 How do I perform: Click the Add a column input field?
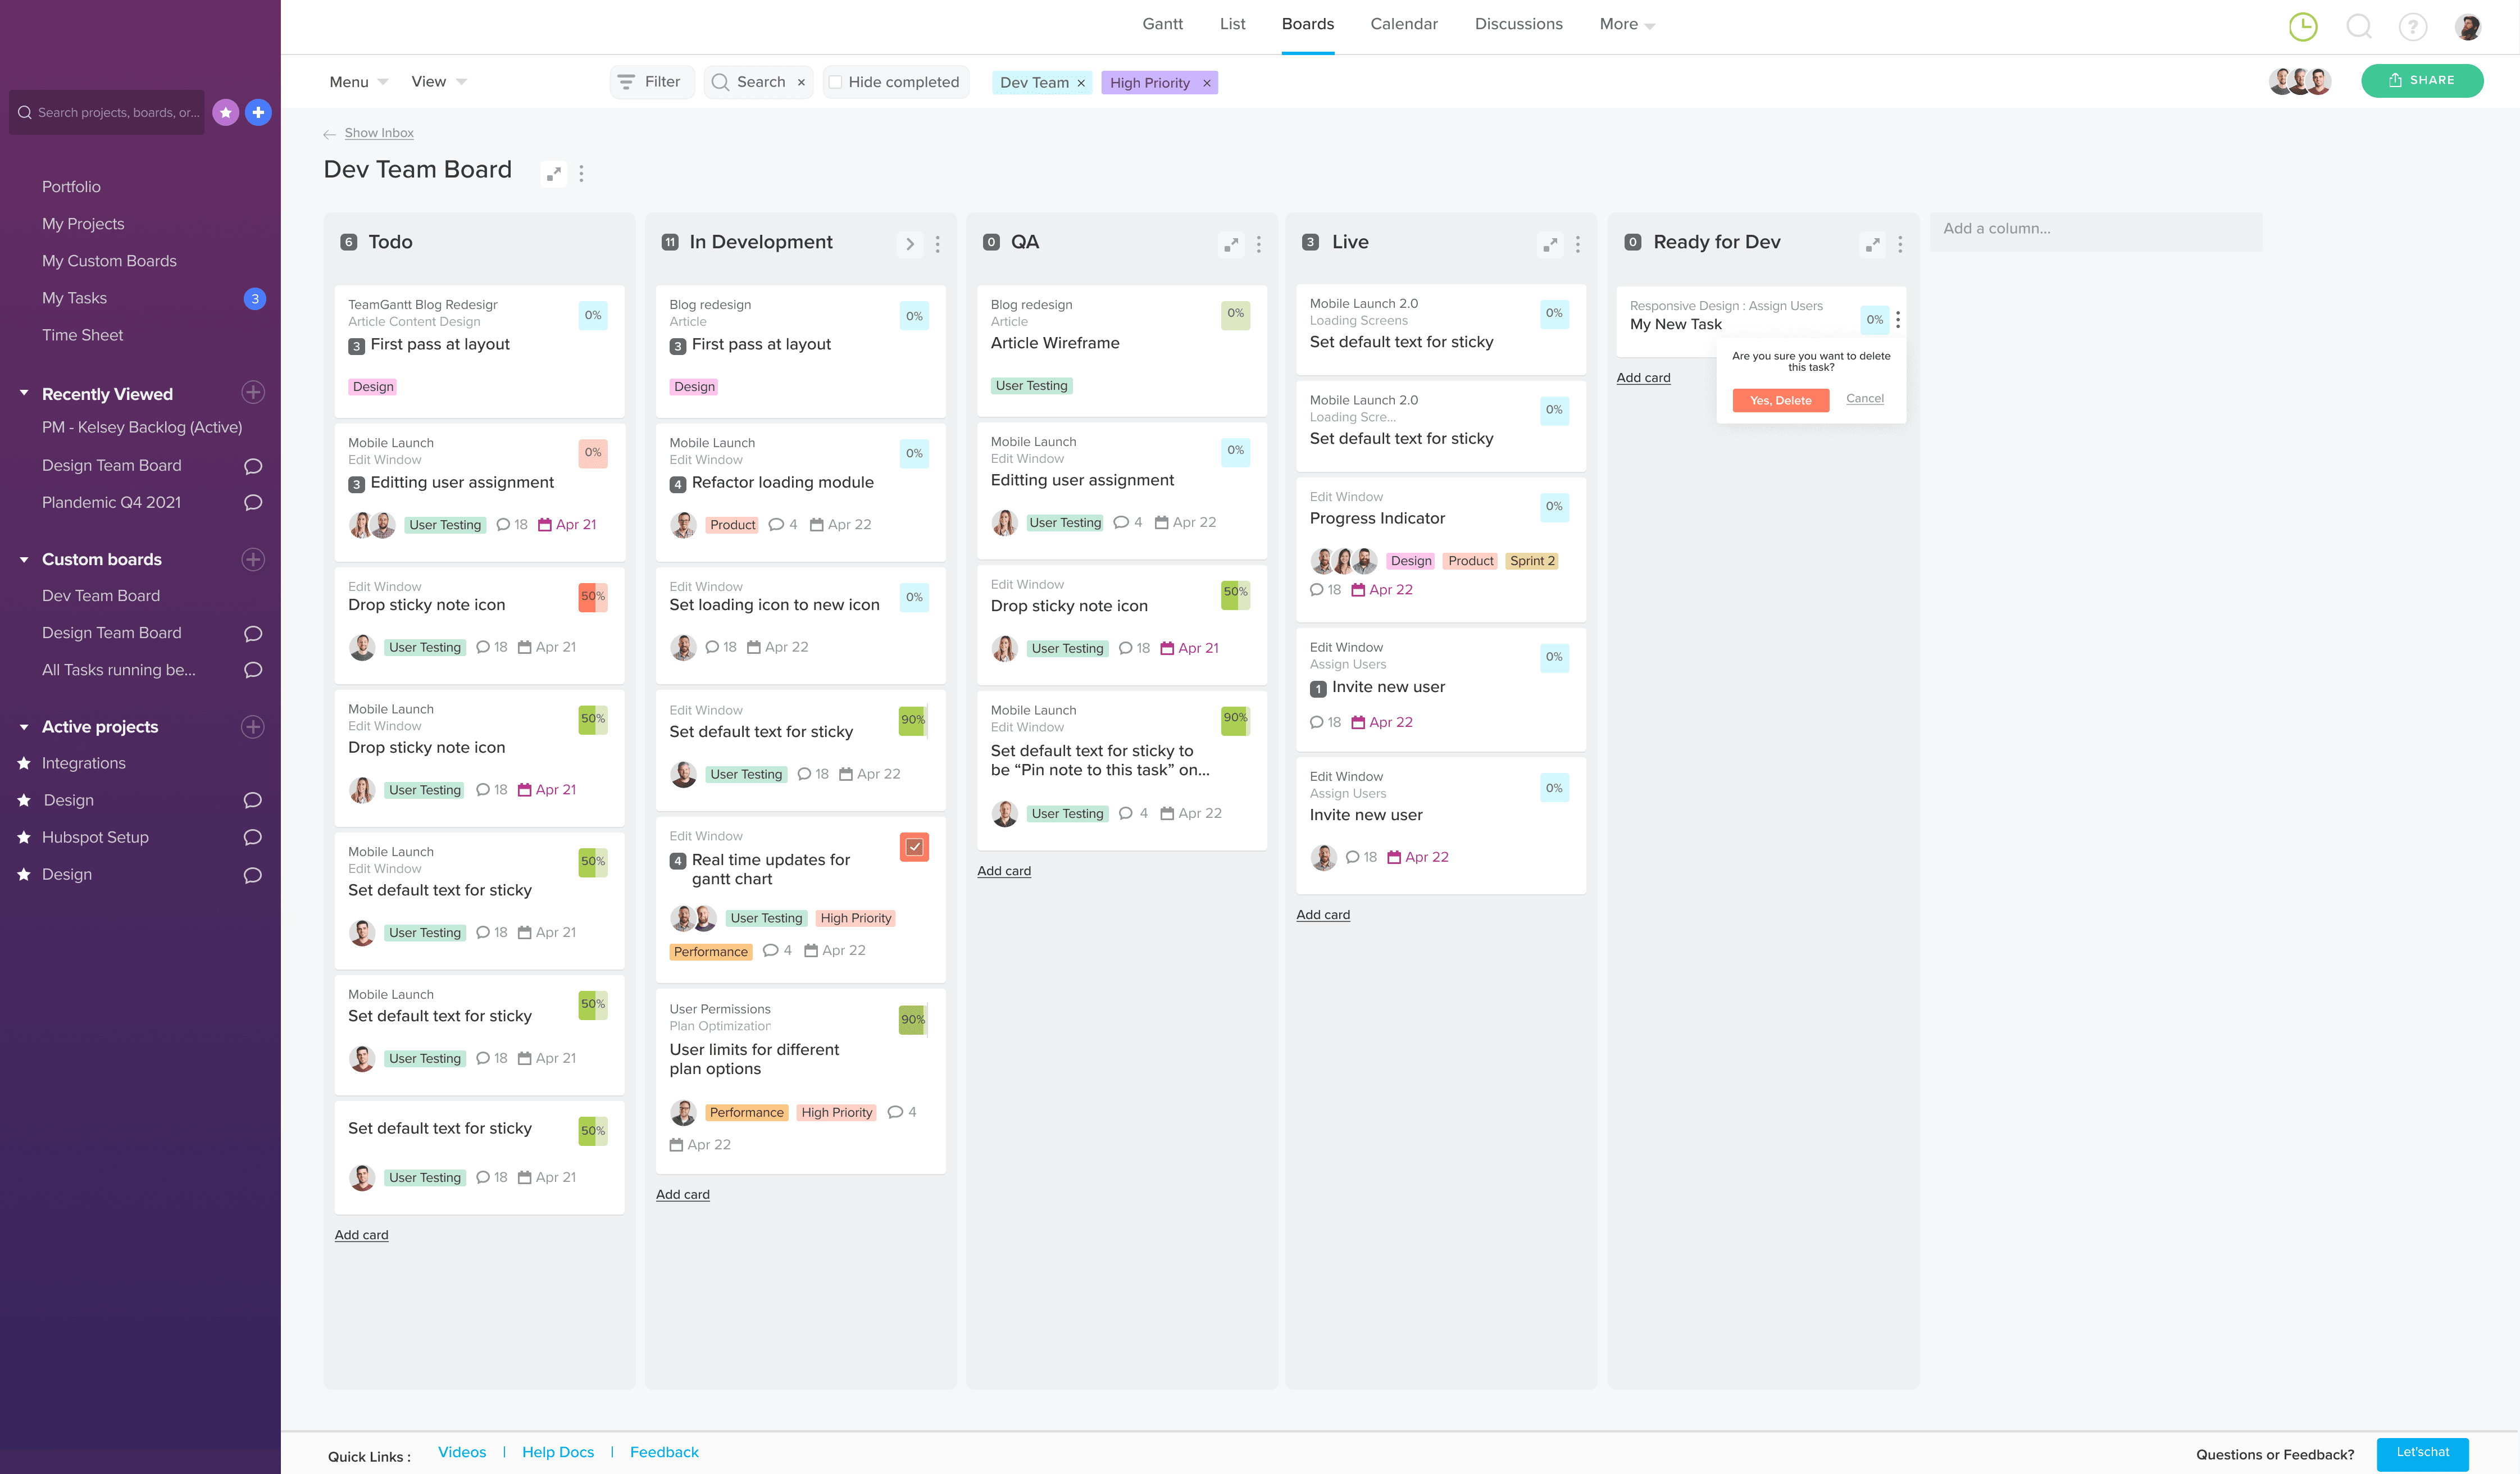click(2094, 229)
